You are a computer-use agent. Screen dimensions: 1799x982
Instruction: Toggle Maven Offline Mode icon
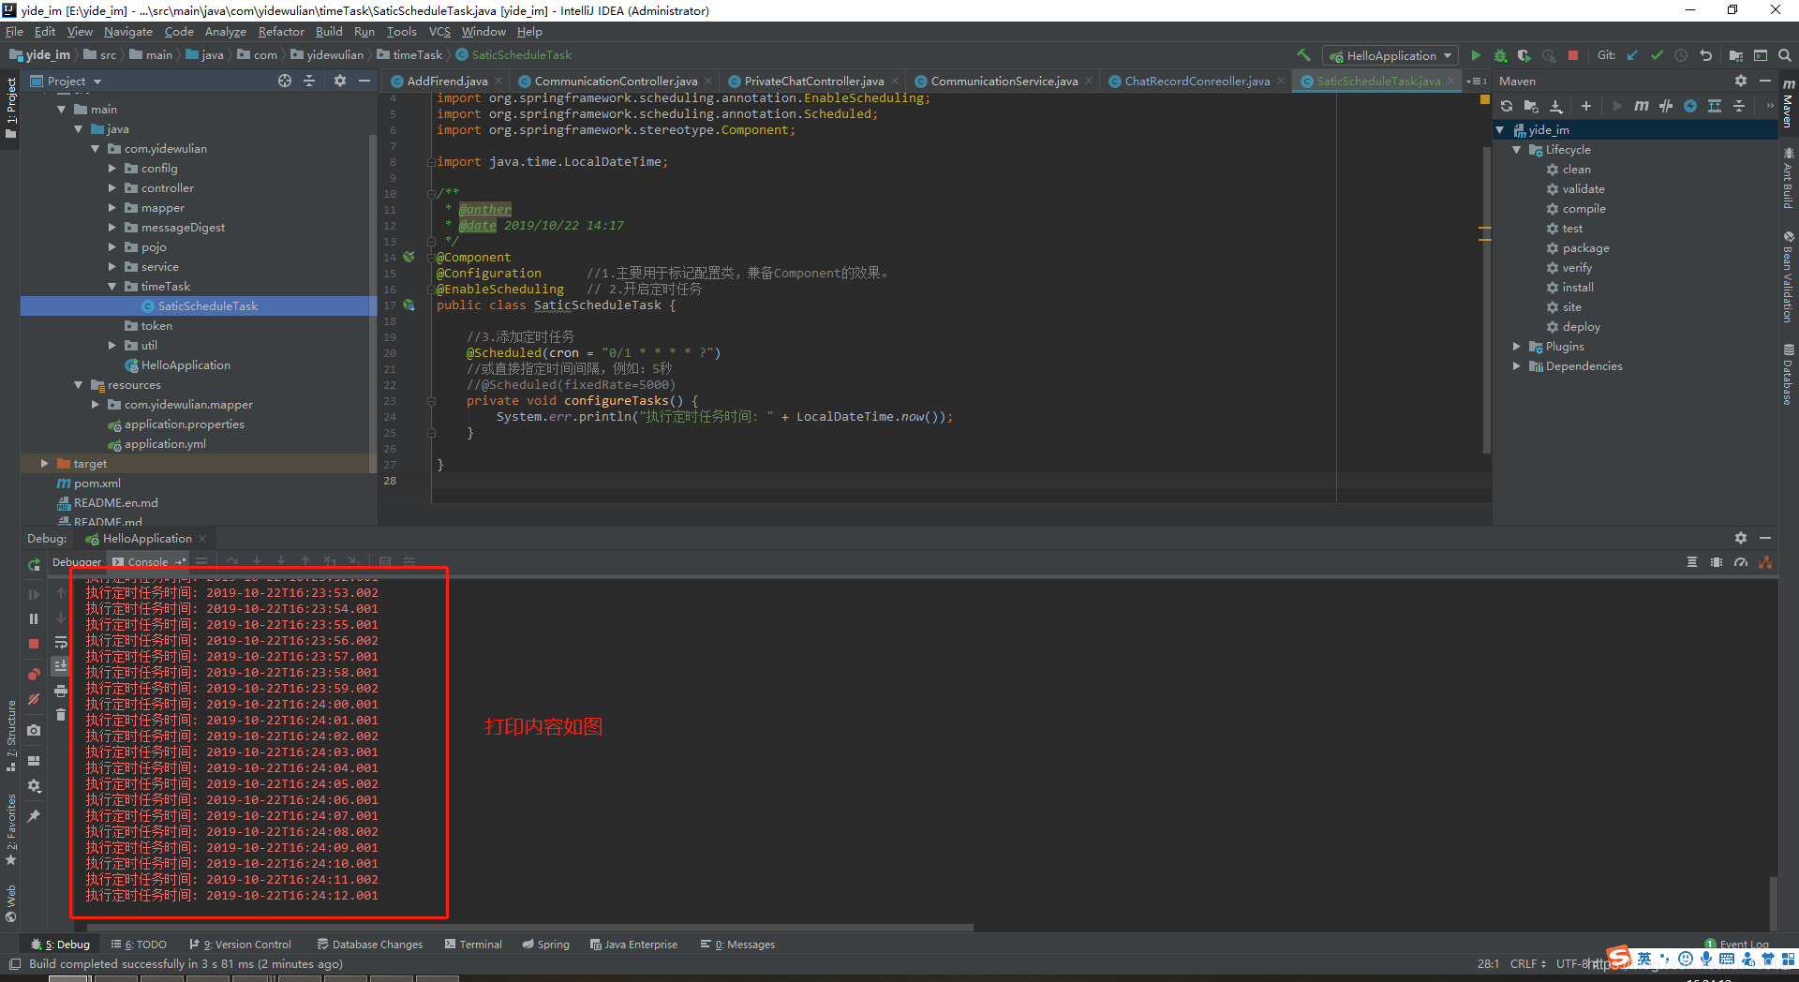click(x=1666, y=106)
